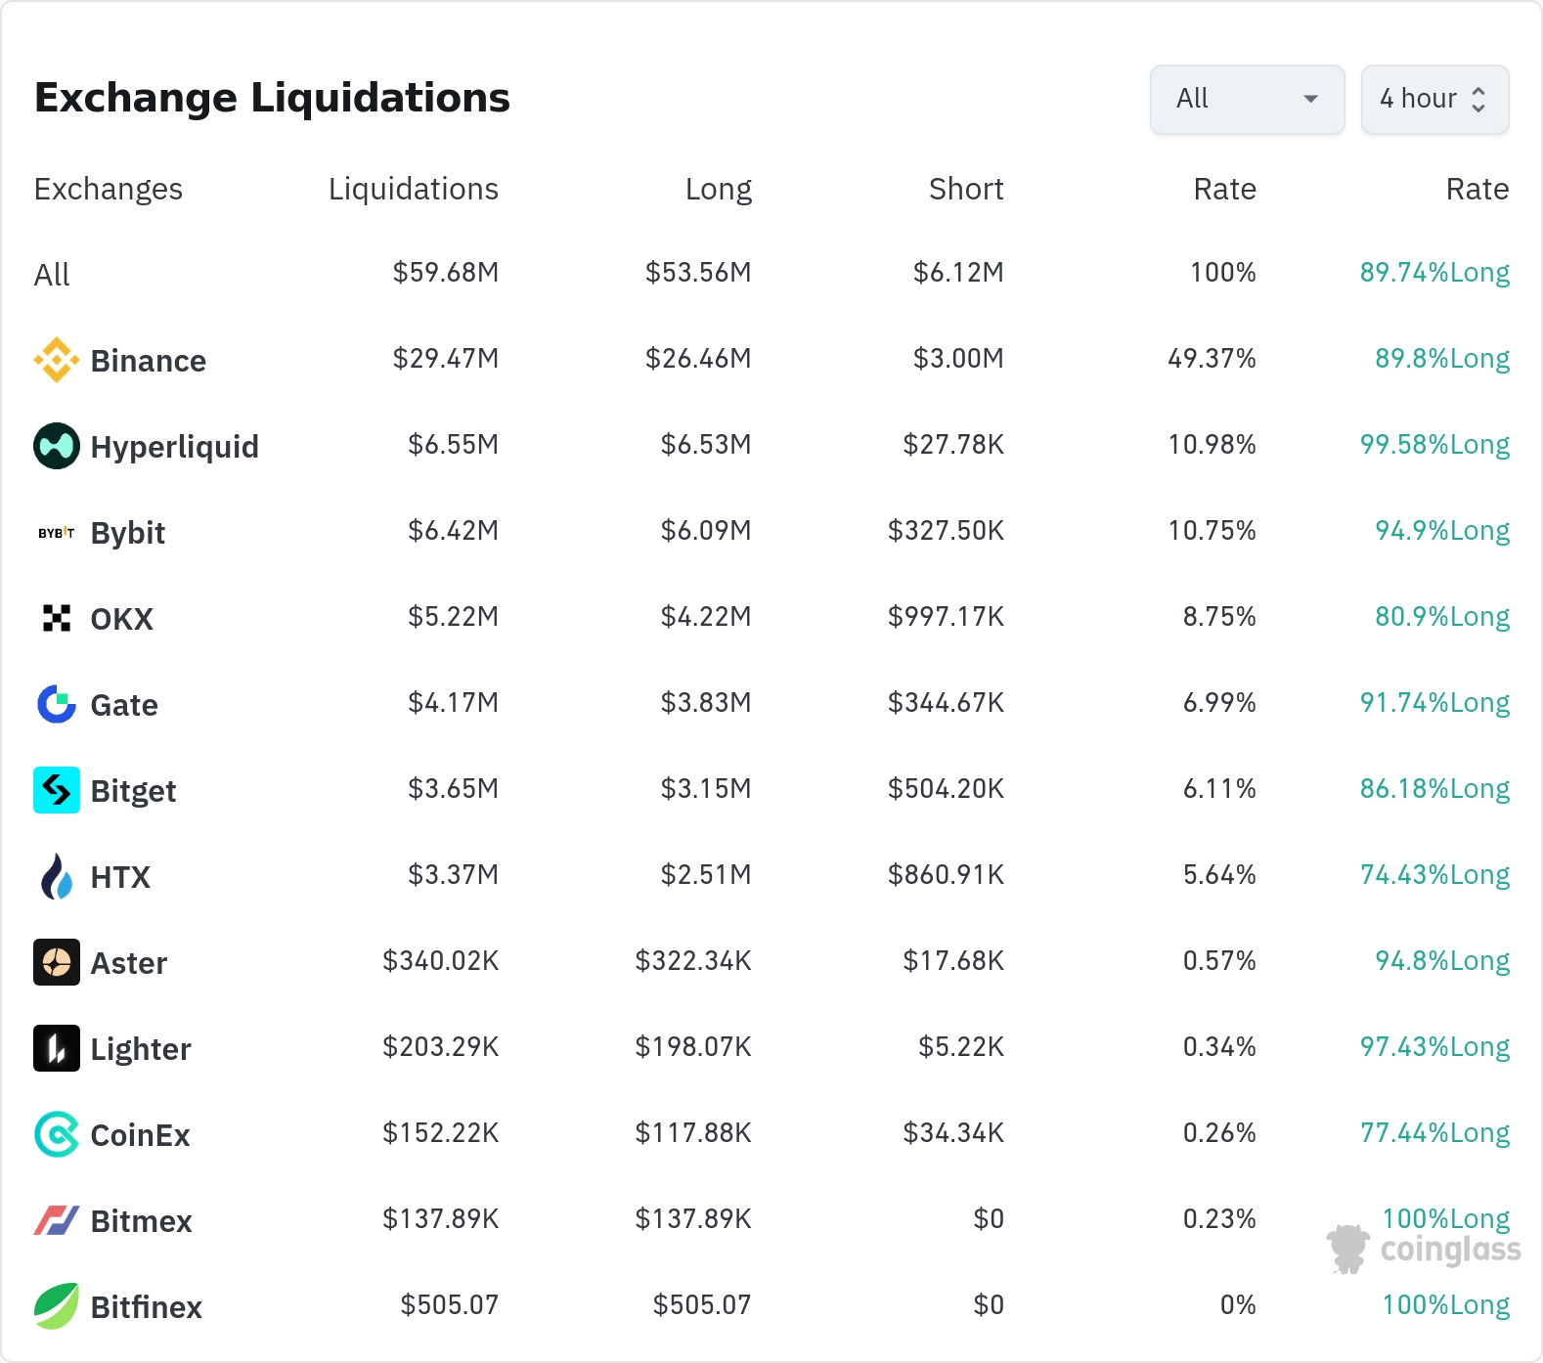Open the Hyperliquid exchange name link
This screenshot has height=1363, width=1543.
[x=175, y=447]
